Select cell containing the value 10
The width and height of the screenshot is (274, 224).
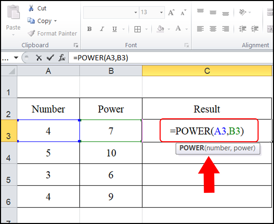111,153
